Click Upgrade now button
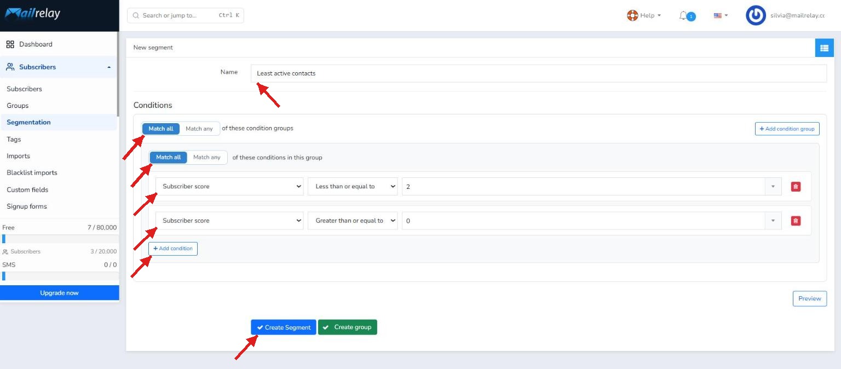 pyautogui.click(x=59, y=293)
